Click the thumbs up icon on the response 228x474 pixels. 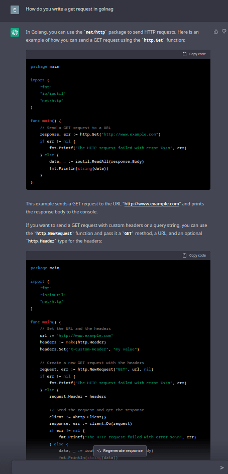(216, 32)
